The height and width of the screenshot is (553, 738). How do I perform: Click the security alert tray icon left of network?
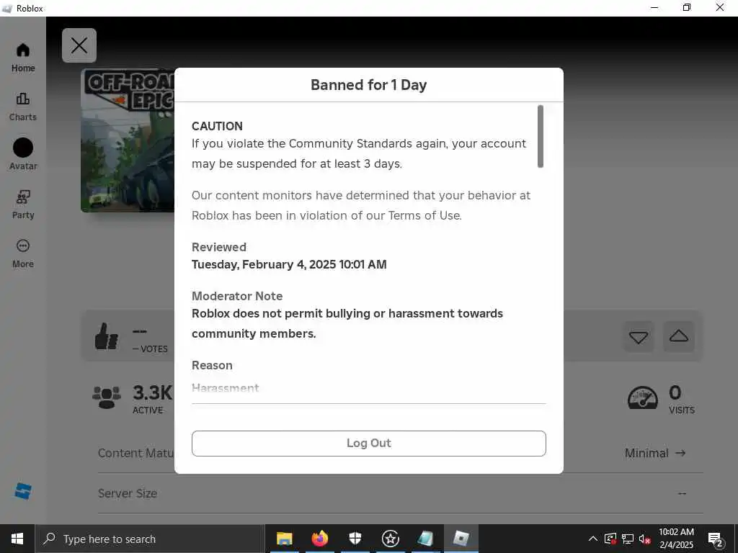tap(610, 539)
